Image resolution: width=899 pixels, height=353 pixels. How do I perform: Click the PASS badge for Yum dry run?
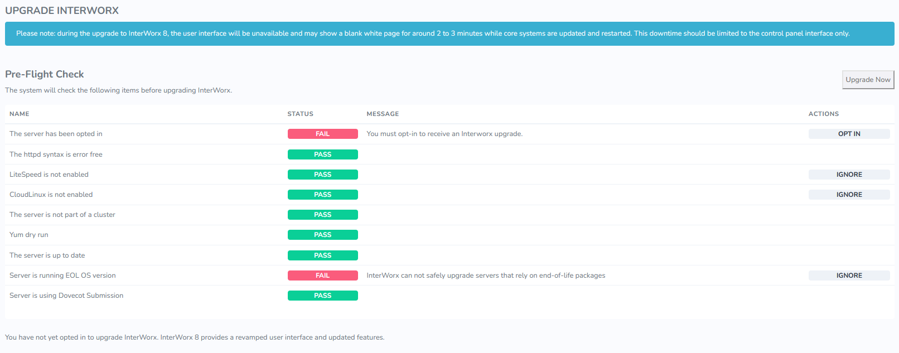coord(322,235)
